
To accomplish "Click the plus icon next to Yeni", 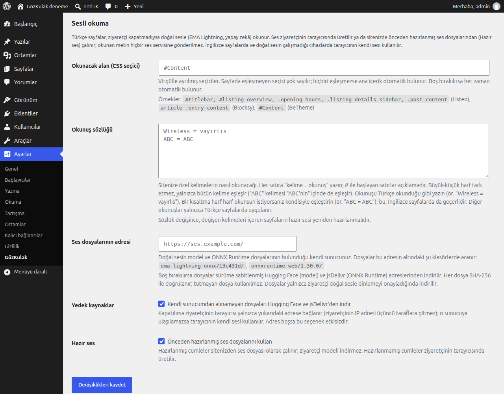I will pyautogui.click(x=128, y=6).
